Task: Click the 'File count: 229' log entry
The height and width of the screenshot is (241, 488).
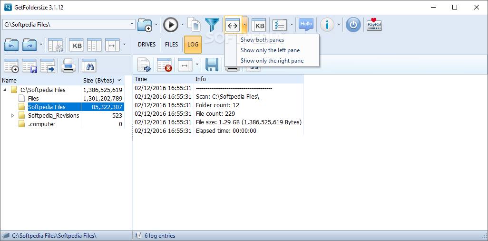Action: (215, 114)
